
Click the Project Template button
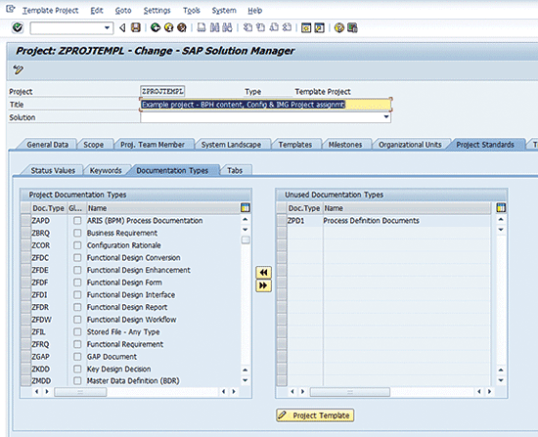click(x=315, y=415)
